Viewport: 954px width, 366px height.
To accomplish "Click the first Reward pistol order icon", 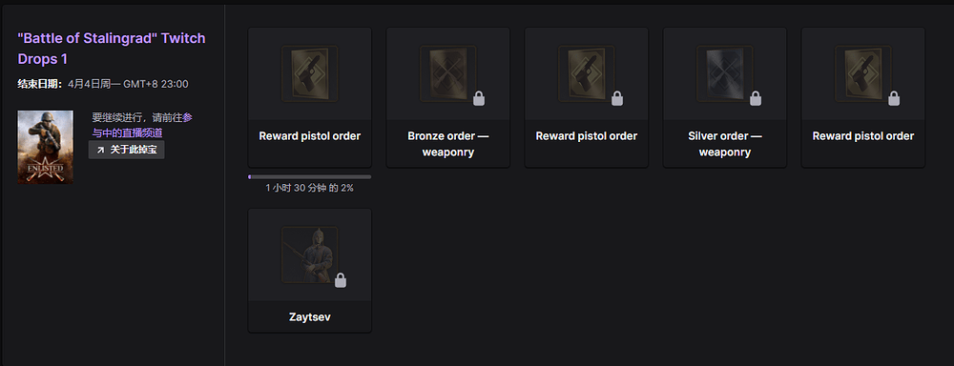I will (310, 73).
